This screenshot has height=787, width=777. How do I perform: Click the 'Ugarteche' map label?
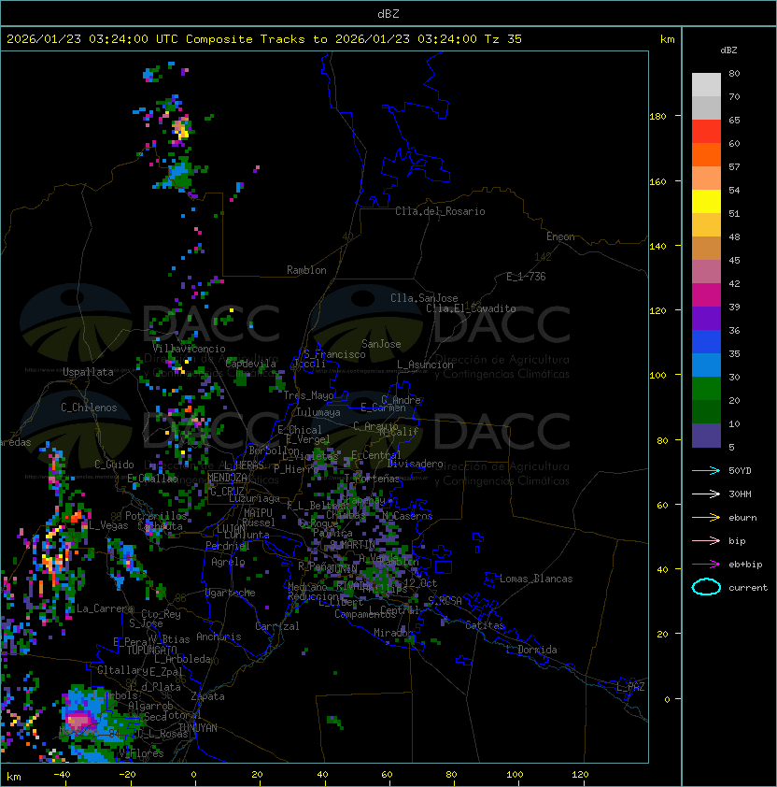click(x=231, y=593)
